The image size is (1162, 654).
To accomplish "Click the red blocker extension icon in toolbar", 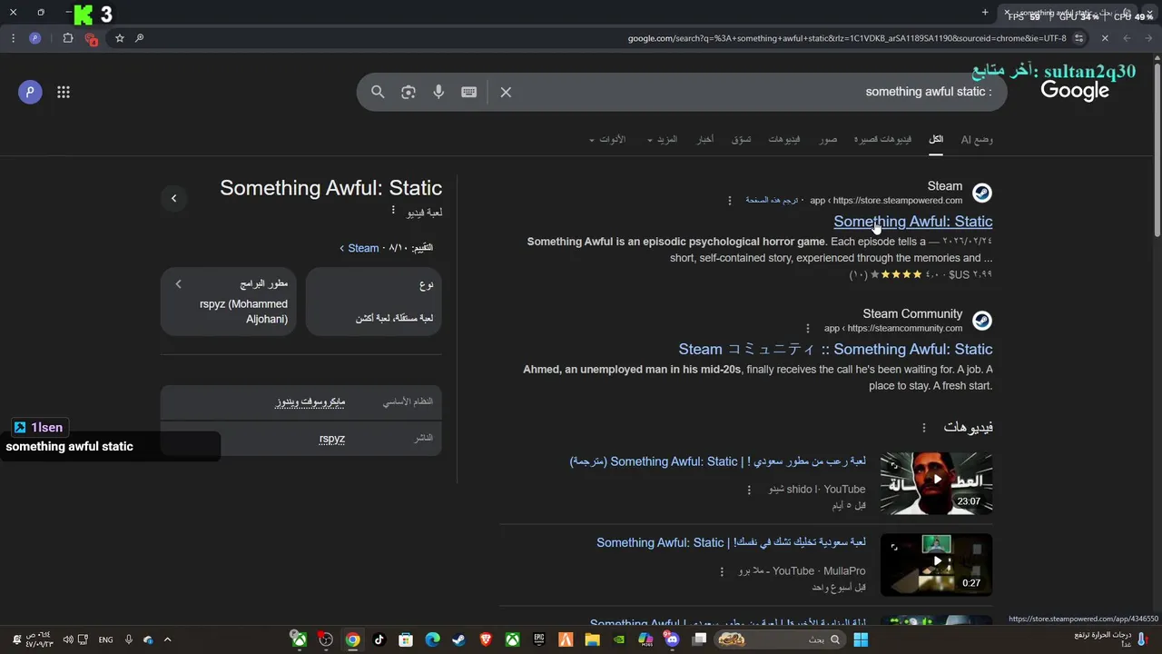I will 91,38.
